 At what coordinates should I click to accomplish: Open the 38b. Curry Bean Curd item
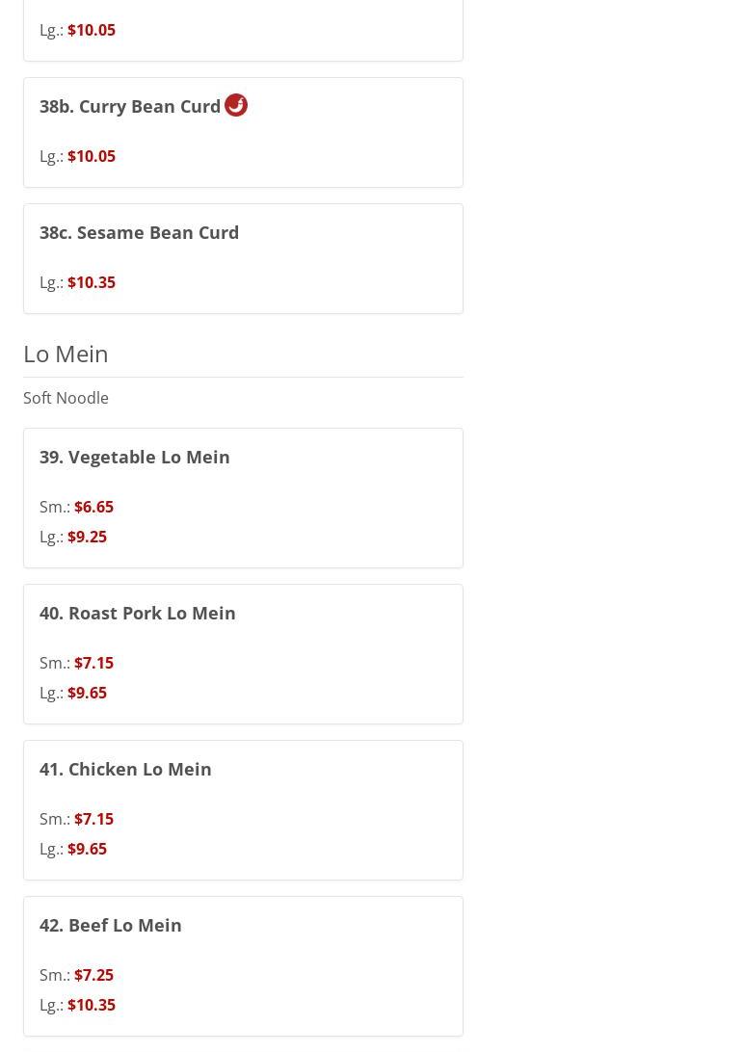130,107
